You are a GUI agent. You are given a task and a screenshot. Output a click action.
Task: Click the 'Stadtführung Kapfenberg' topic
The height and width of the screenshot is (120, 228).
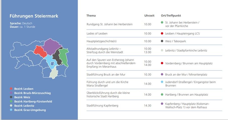click(102, 105)
